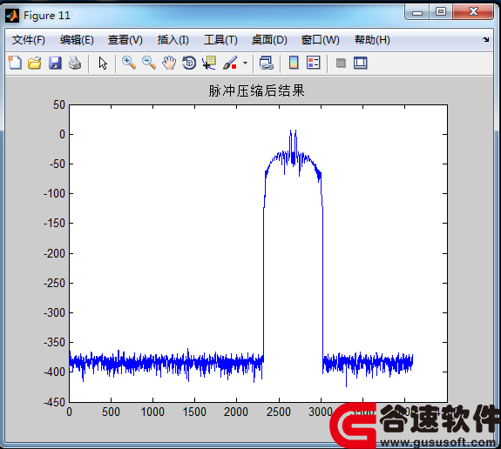Image resolution: width=501 pixels, height=449 pixels.
Task: Open the 桌面(D) menu
Action: [269, 40]
